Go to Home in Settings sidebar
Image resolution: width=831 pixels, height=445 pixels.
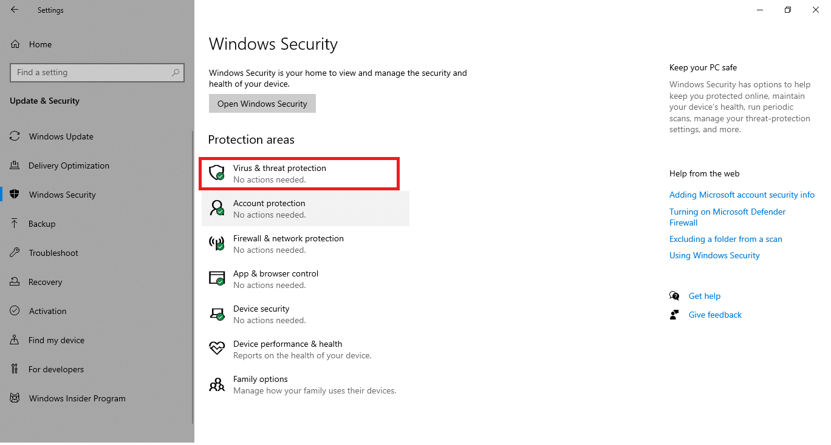click(x=40, y=44)
